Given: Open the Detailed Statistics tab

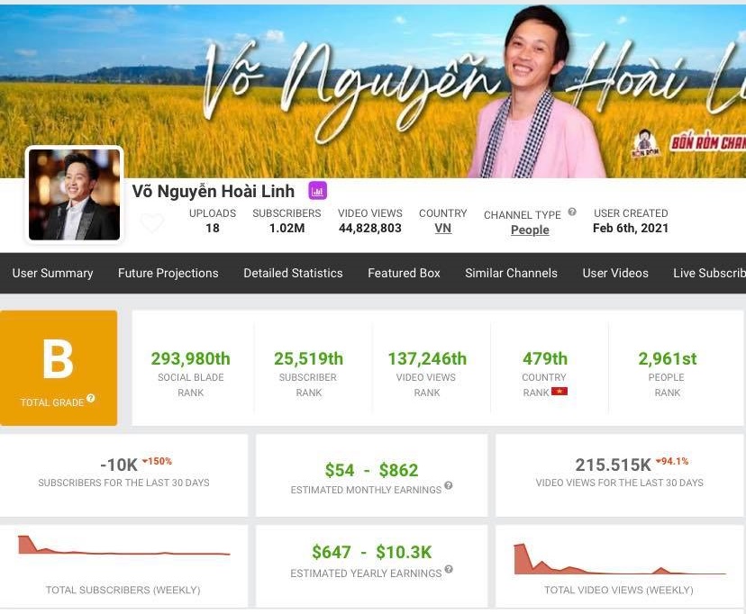Looking at the screenshot, I should click(293, 273).
